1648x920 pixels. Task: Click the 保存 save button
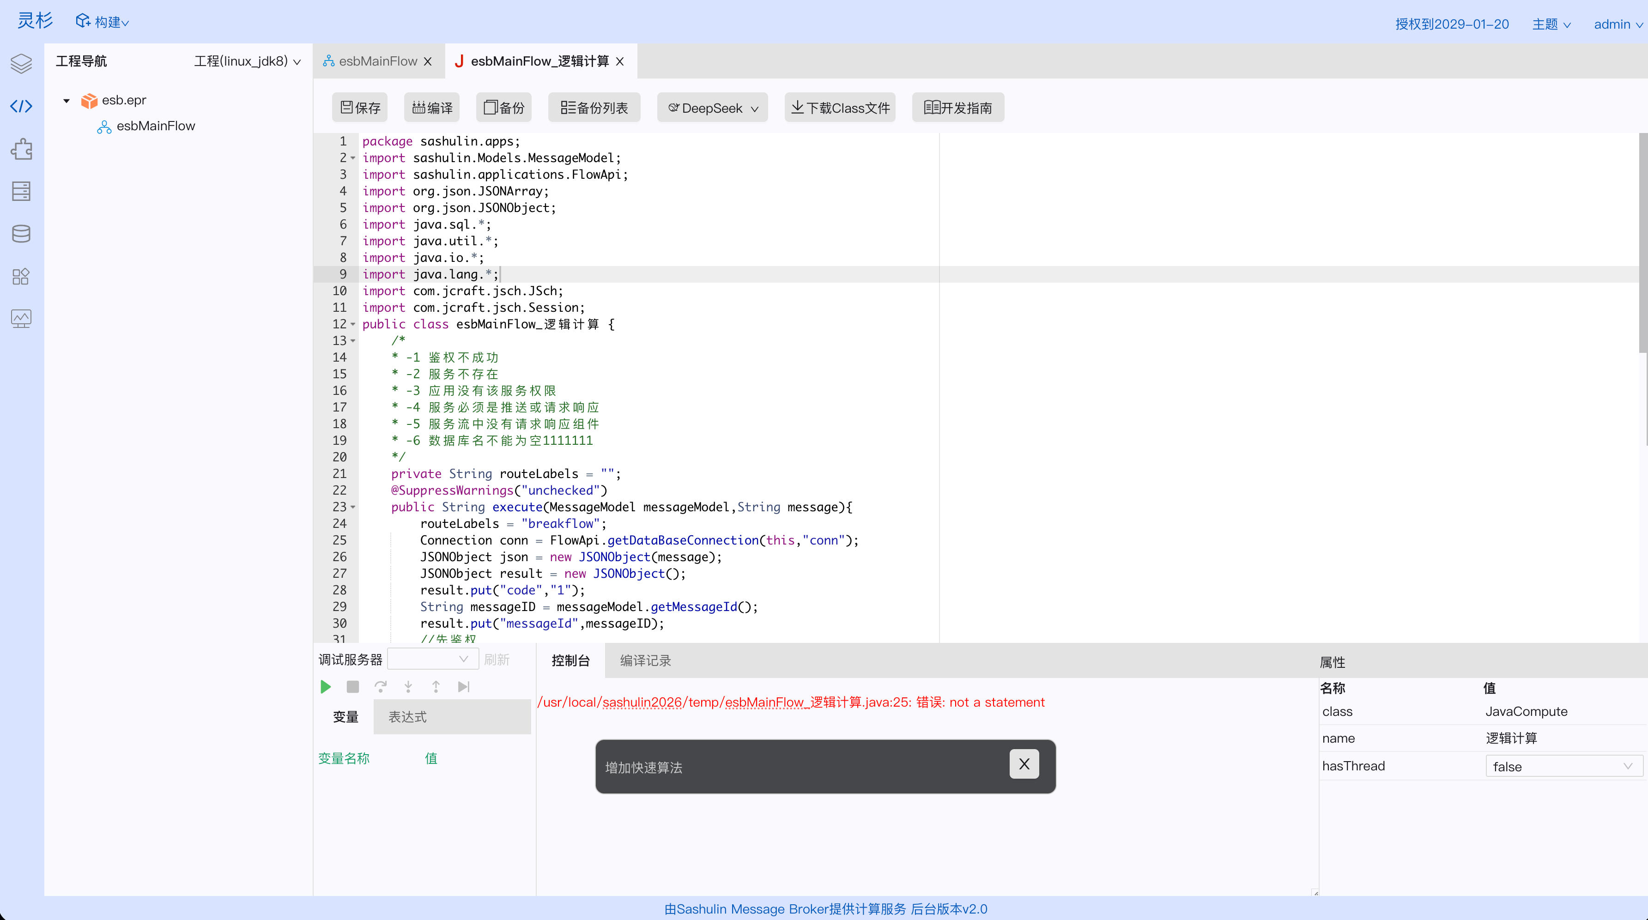click(x=360, y=108)
